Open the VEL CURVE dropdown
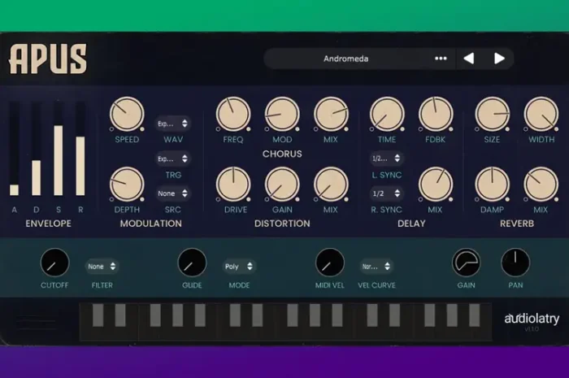The width and height of the screenshot is (569, 378). pos(376,267)
